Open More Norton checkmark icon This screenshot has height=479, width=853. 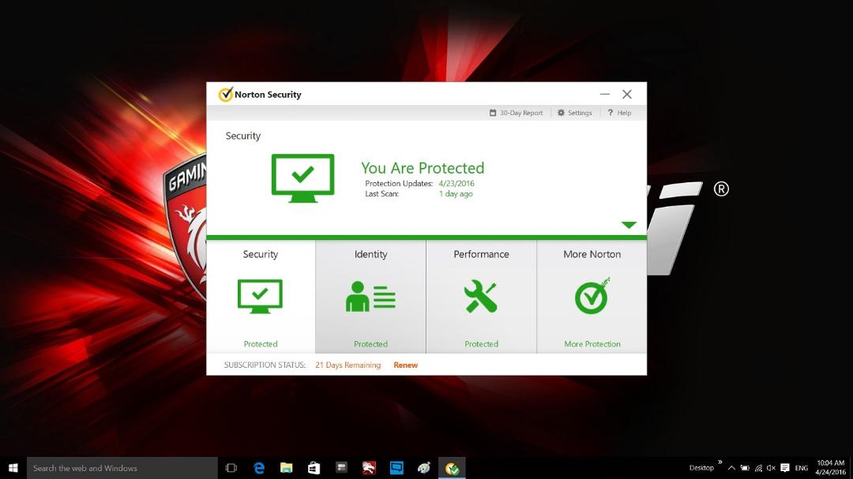point(592,296)
